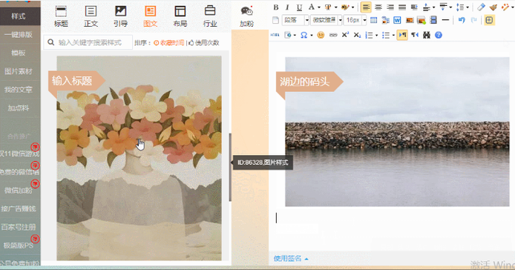Image resolution: width=515 pixels, height=270 pixels.
Task: Open 图片素材 in the left sidebar
Action: pos(19,71)
